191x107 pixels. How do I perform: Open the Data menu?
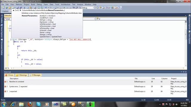point(51,4)
